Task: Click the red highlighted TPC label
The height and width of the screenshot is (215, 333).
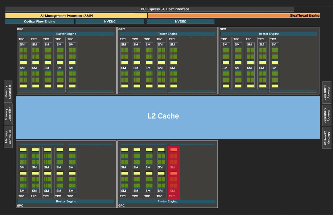Action: (172, 196)
